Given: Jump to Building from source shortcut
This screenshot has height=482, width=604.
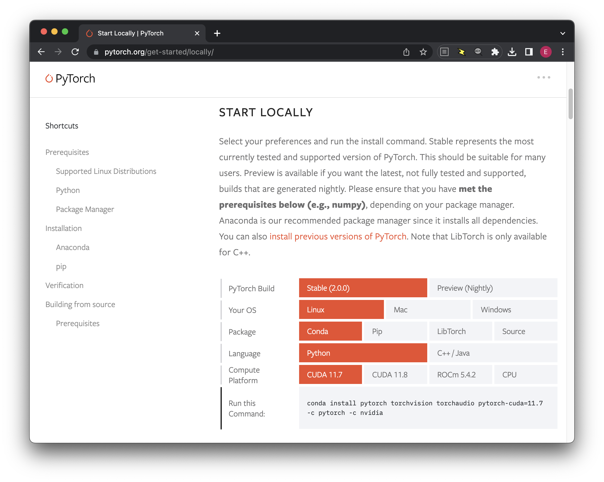Looking at the screenshot, I should coord(80,304).
